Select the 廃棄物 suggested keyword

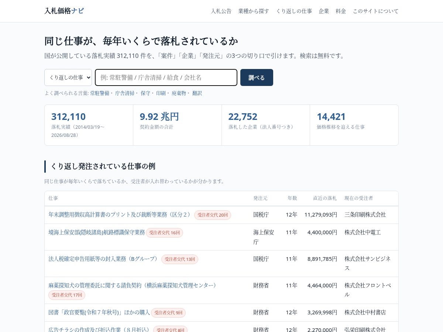coord(179,93)
